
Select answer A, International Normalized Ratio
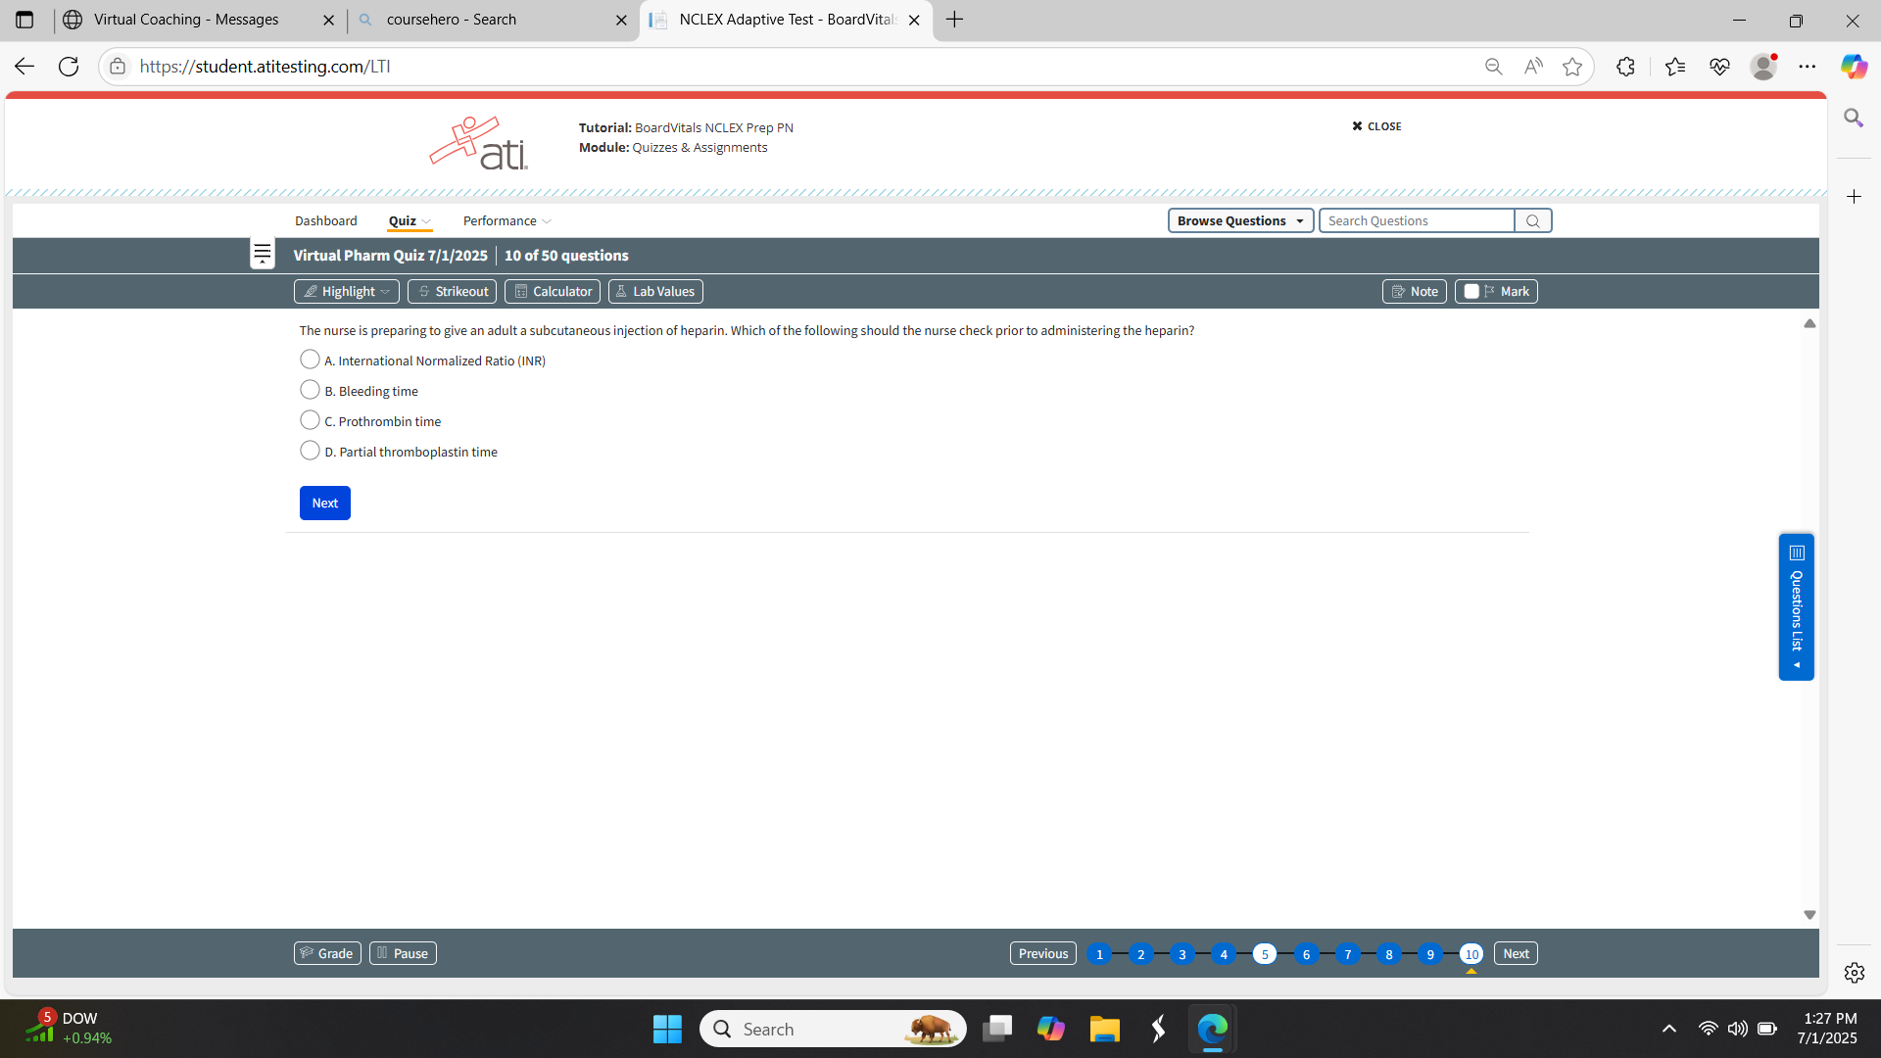[x=310, y=360]
